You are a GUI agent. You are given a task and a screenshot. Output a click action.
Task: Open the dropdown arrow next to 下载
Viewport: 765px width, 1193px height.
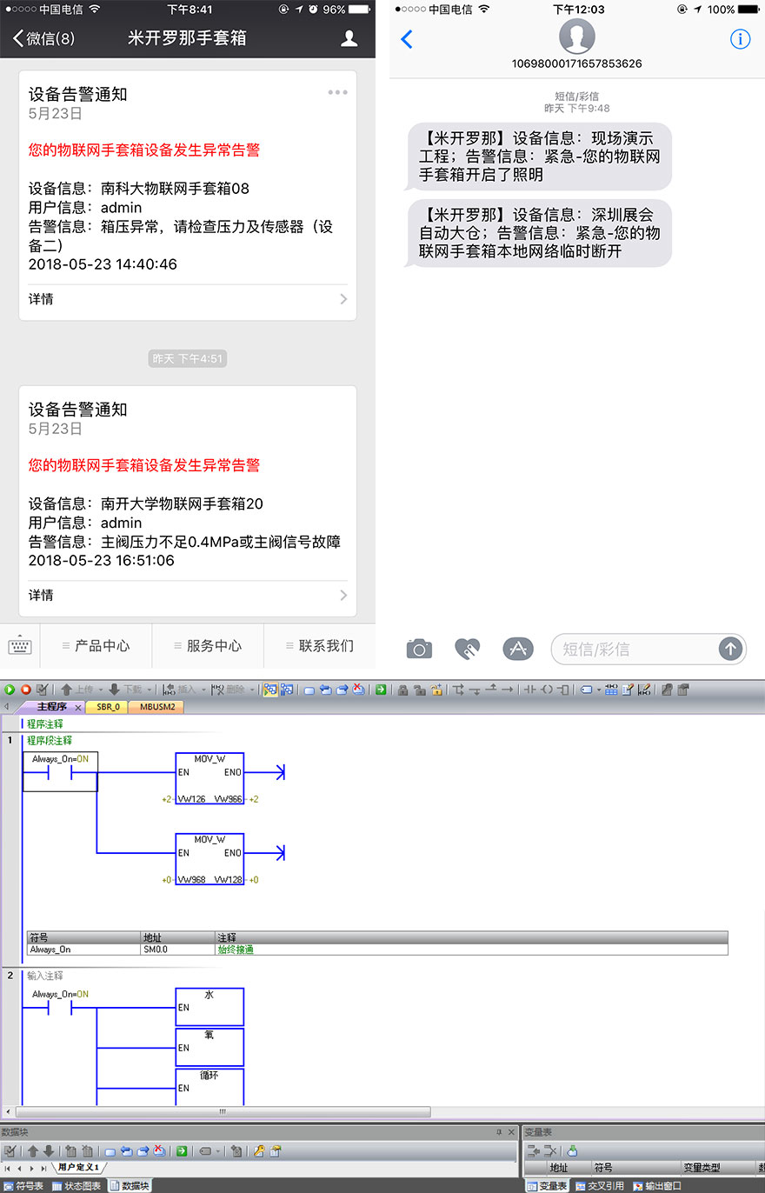(150, 690)
